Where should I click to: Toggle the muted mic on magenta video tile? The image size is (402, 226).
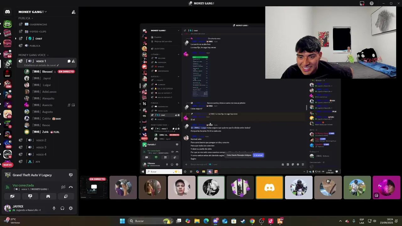pyautogui.click(x=376, y=195)
